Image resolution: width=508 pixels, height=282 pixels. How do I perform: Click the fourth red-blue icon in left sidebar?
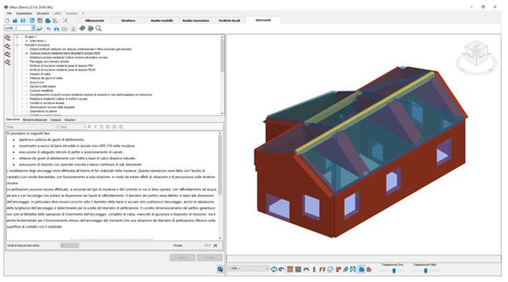7,62
